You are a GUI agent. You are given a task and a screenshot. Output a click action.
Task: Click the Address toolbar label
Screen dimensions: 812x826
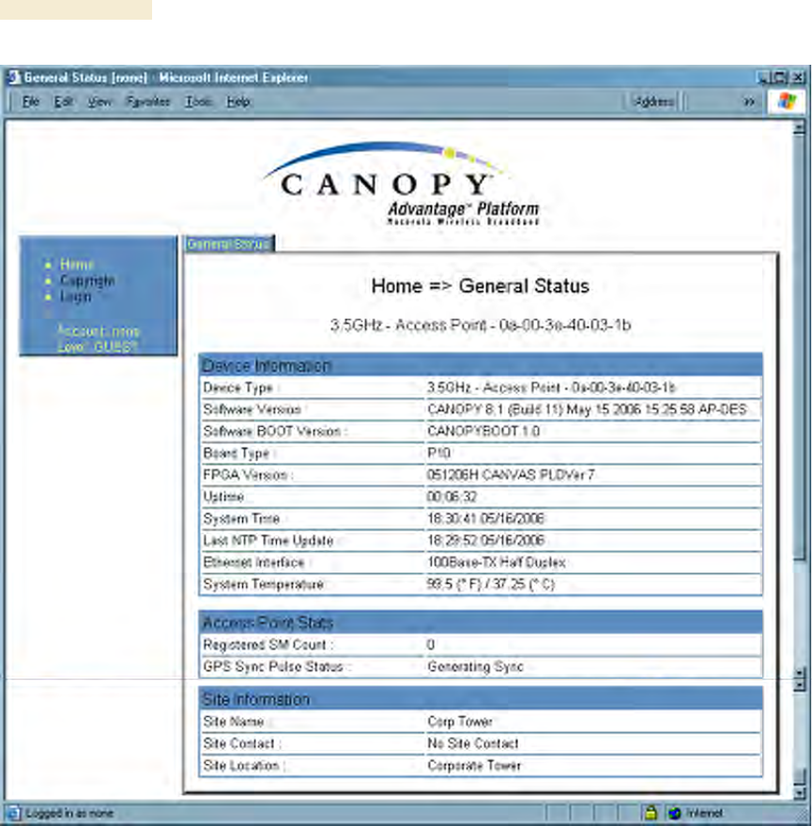click(653, 101)
